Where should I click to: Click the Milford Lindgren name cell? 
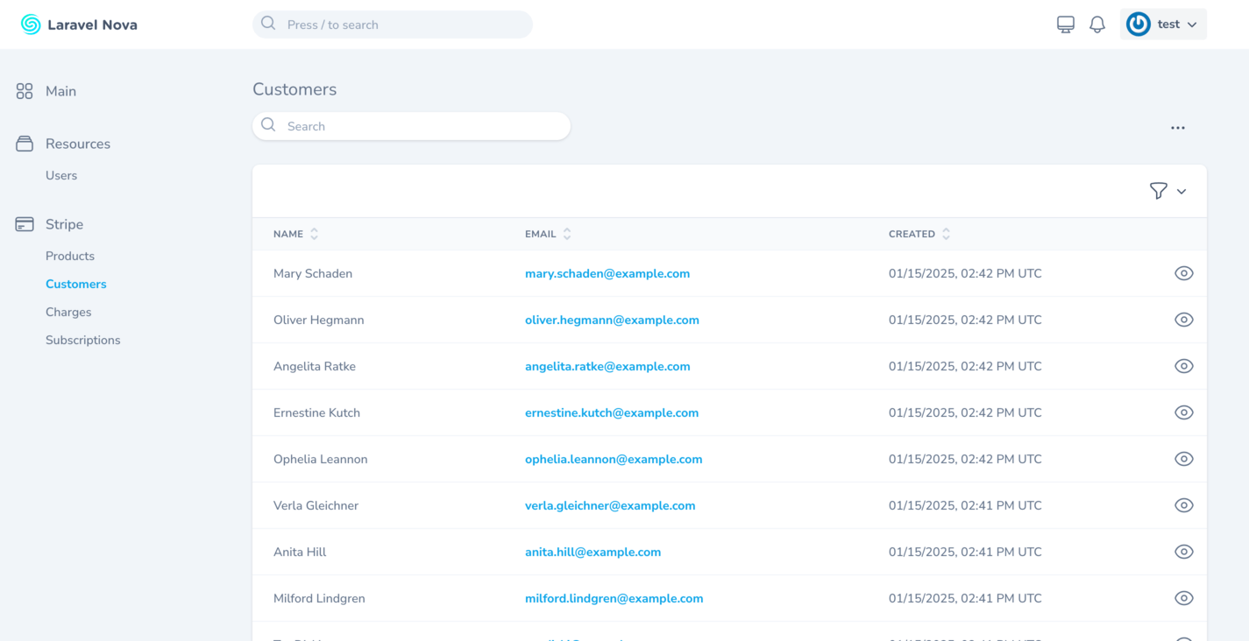click(319, 598)
